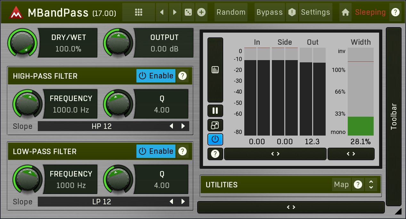Click the Random button
The width and height of the screenshot is (406, 219).
click(x=231, y=12)
